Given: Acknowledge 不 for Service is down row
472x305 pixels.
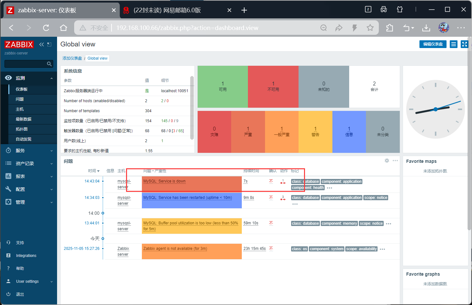Looking at the screenshot, I should point(271,181).
